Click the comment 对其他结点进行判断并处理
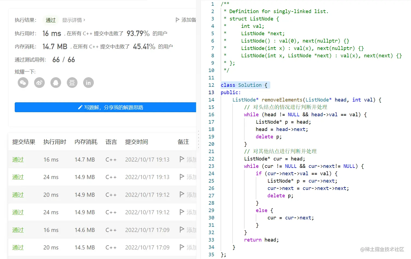 click(280, 151)
